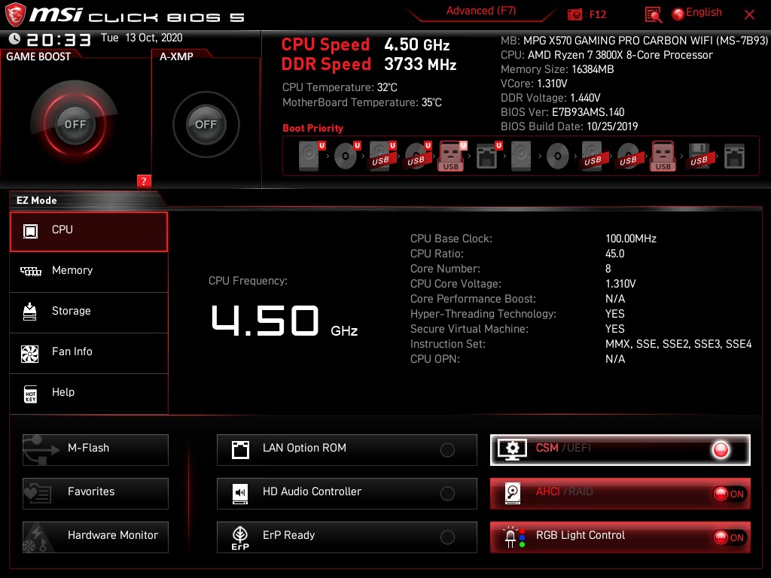
Task: Open the Storage section
Action: 89,312
